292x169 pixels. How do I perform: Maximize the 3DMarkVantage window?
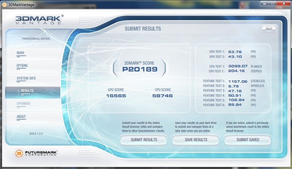pyautogui.click(x=273, y=3)
